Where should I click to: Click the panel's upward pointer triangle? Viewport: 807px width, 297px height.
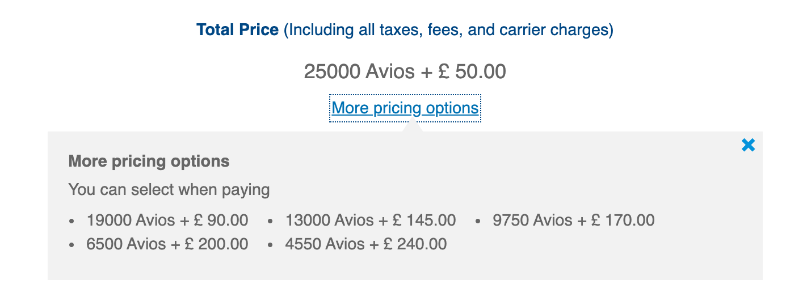click(411, 127)
